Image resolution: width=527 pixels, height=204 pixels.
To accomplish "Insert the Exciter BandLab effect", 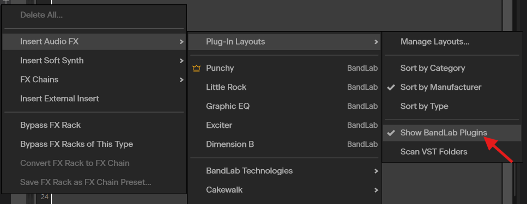I will (x=284, y=125).
